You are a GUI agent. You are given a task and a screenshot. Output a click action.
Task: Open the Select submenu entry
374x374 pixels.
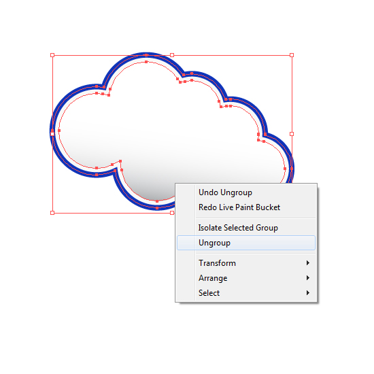[246, 292]
